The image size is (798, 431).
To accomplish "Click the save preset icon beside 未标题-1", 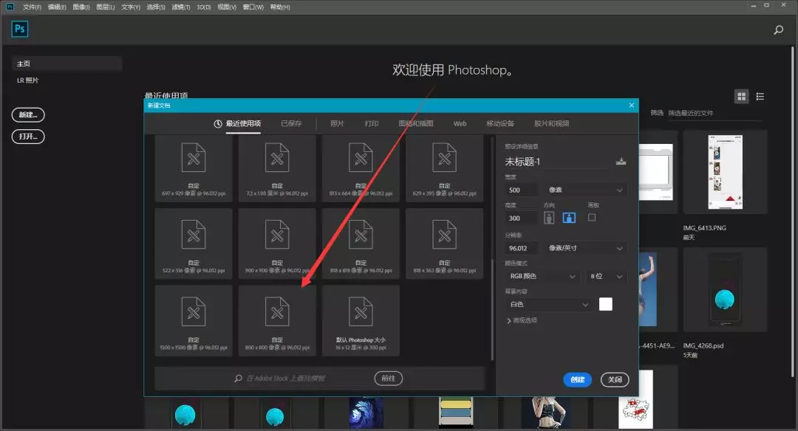I will tap(621, 162).
